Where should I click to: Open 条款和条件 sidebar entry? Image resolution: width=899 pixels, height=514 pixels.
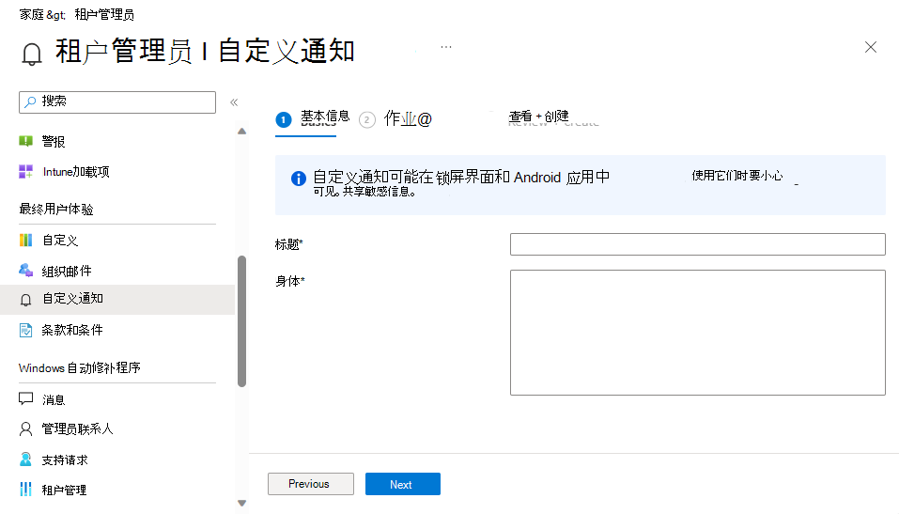(x=72, y=330)
